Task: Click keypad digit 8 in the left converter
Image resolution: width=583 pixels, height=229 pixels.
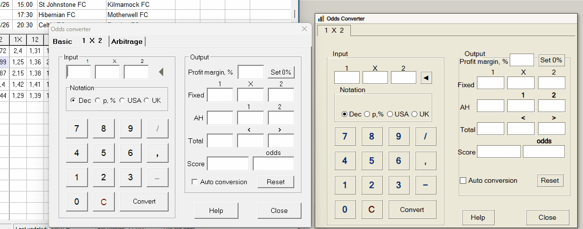Action: (104, 129)
